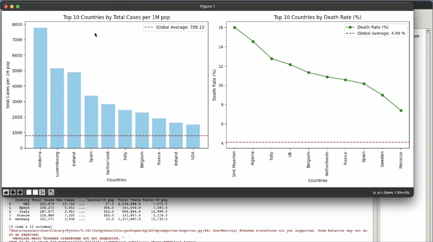Viewport: 433px width, 242px height.
Task: Select the Zoom to rectangle tool
Action: click(35, 192)
